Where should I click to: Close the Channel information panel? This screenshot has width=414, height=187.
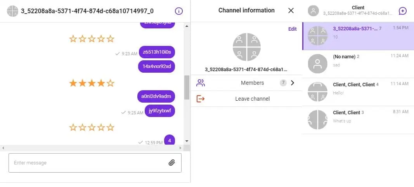click(x=291, y=10)
